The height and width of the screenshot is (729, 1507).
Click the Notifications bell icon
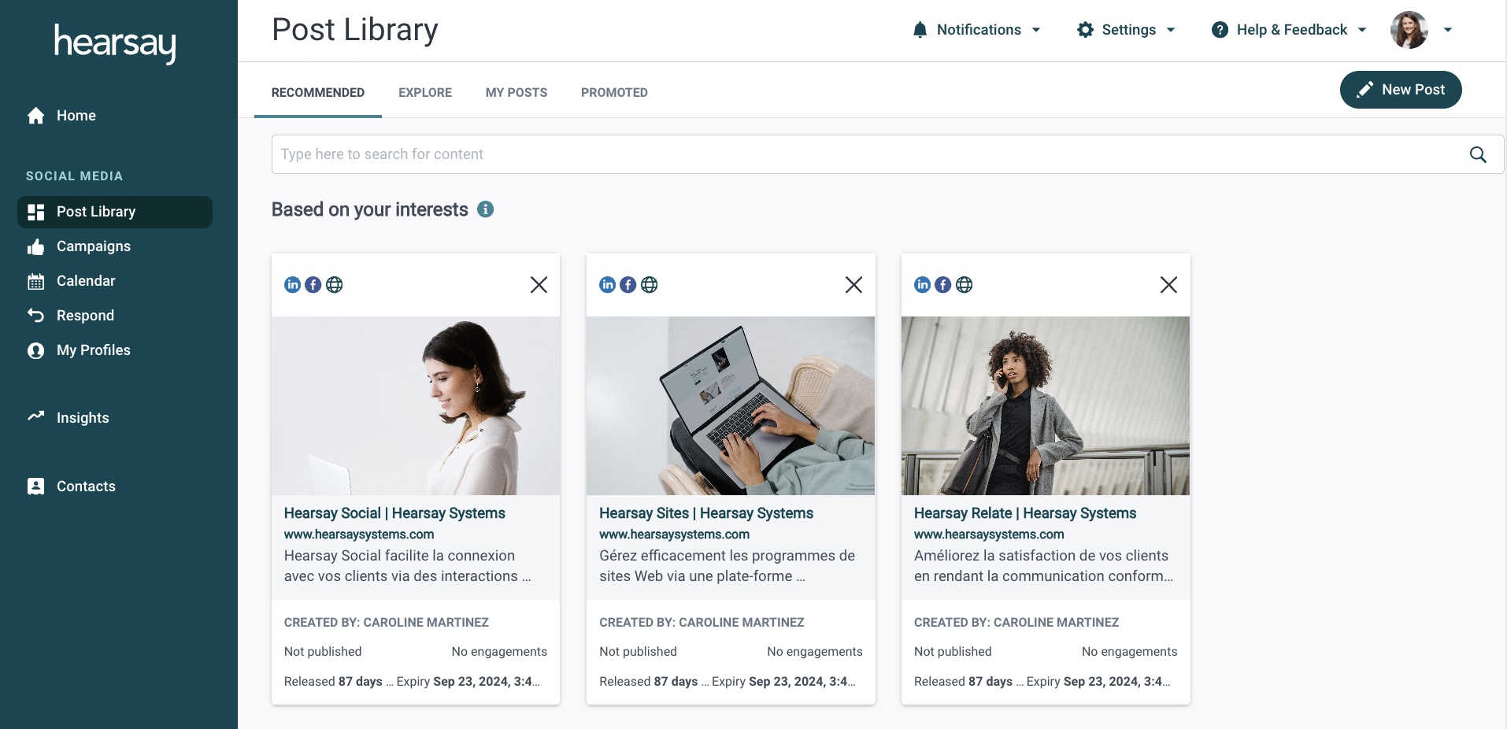(920, 30)
